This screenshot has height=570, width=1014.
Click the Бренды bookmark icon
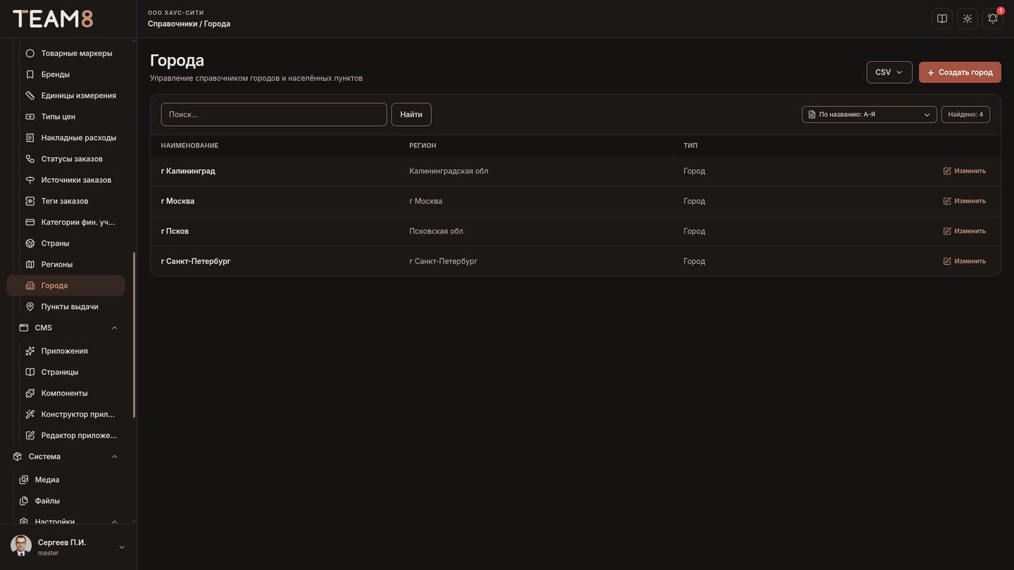click(30, 75)
